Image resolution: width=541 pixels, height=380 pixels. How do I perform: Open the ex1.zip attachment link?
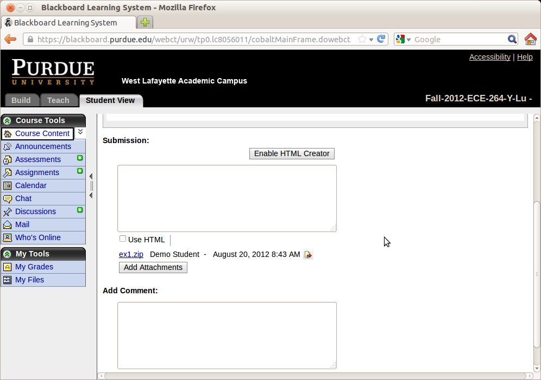[x=131, y=254]
